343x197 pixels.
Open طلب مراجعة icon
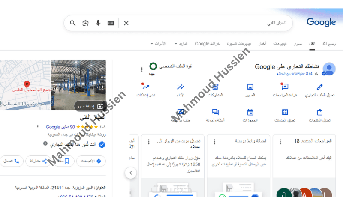pyautogui.click(x=181, y=112)
